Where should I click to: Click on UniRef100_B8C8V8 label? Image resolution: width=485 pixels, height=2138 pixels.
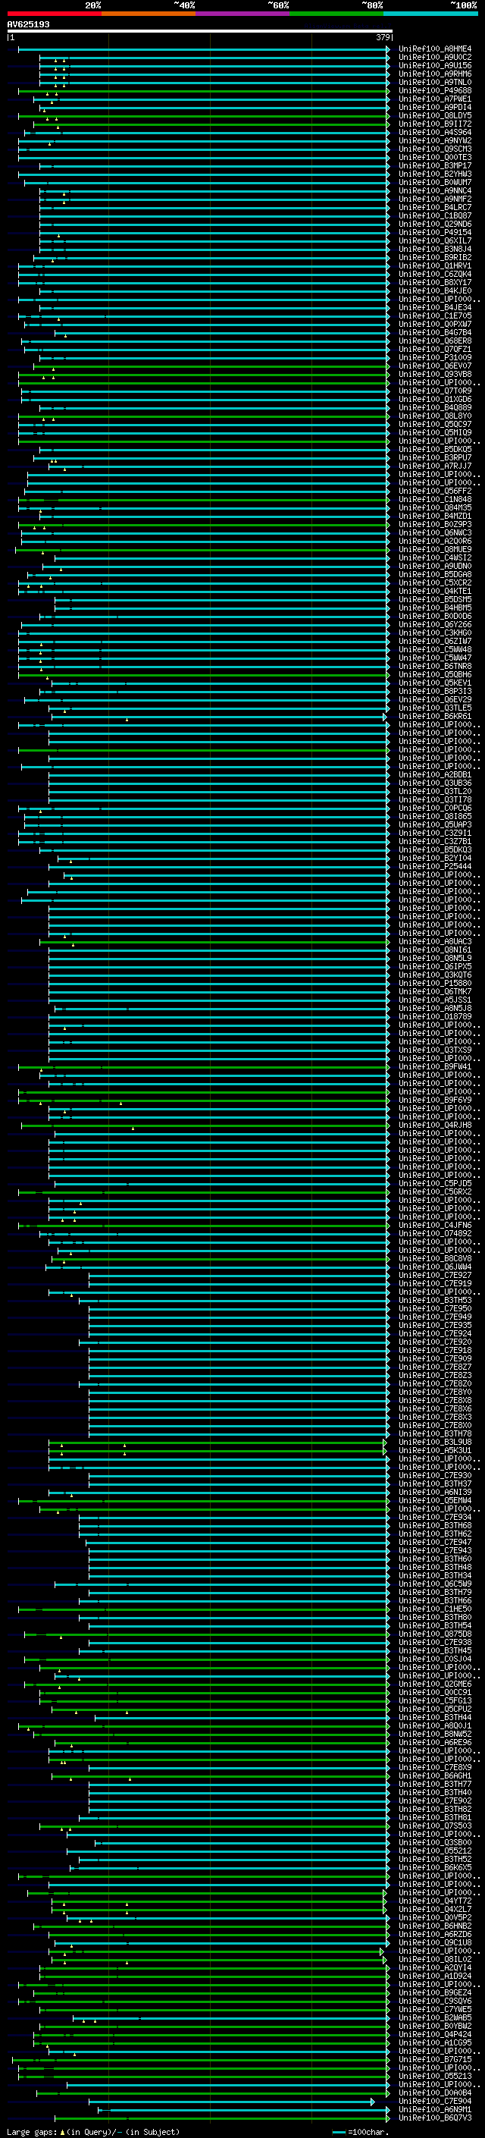click(434, 1258)
